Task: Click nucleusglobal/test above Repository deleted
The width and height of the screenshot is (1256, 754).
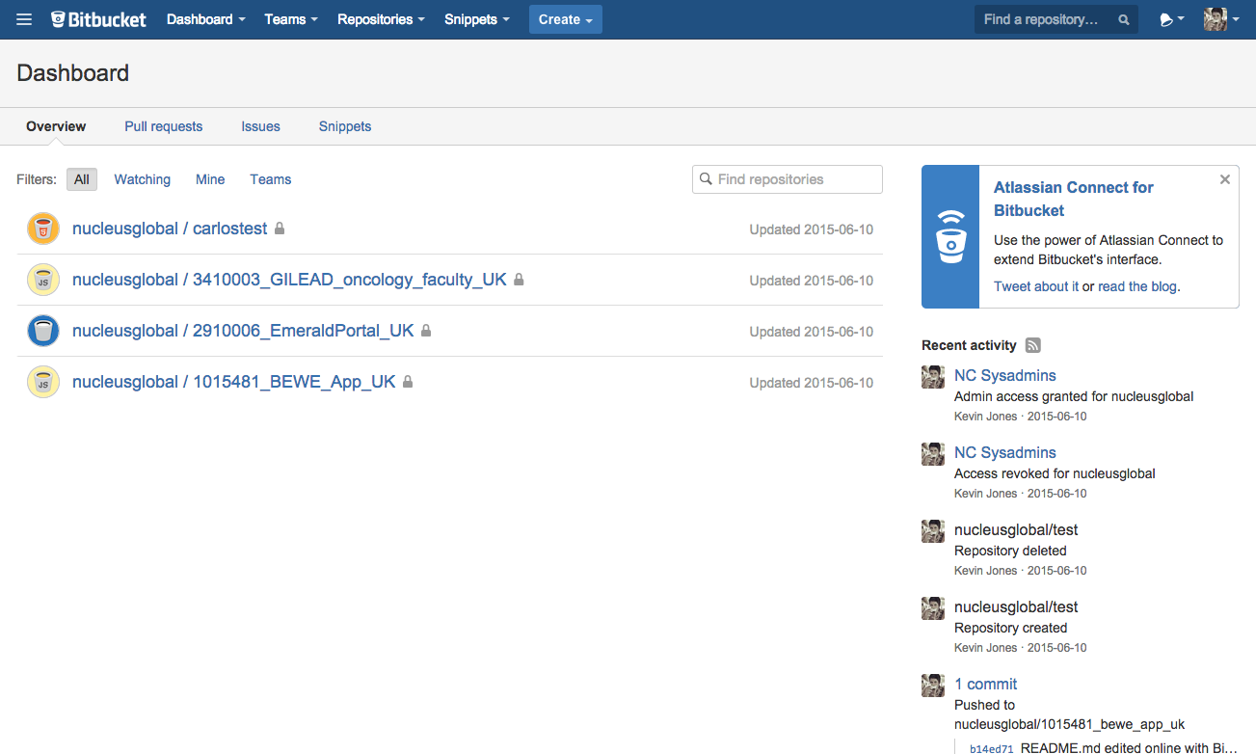Action: click(x=1016, y=529)
